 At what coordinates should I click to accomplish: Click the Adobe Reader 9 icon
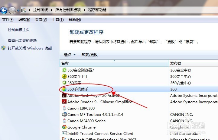coord(64,102)
